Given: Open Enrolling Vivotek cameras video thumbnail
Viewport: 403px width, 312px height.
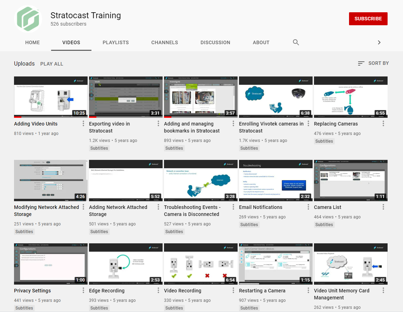Looking at the screenshot, I should point(275,97).
